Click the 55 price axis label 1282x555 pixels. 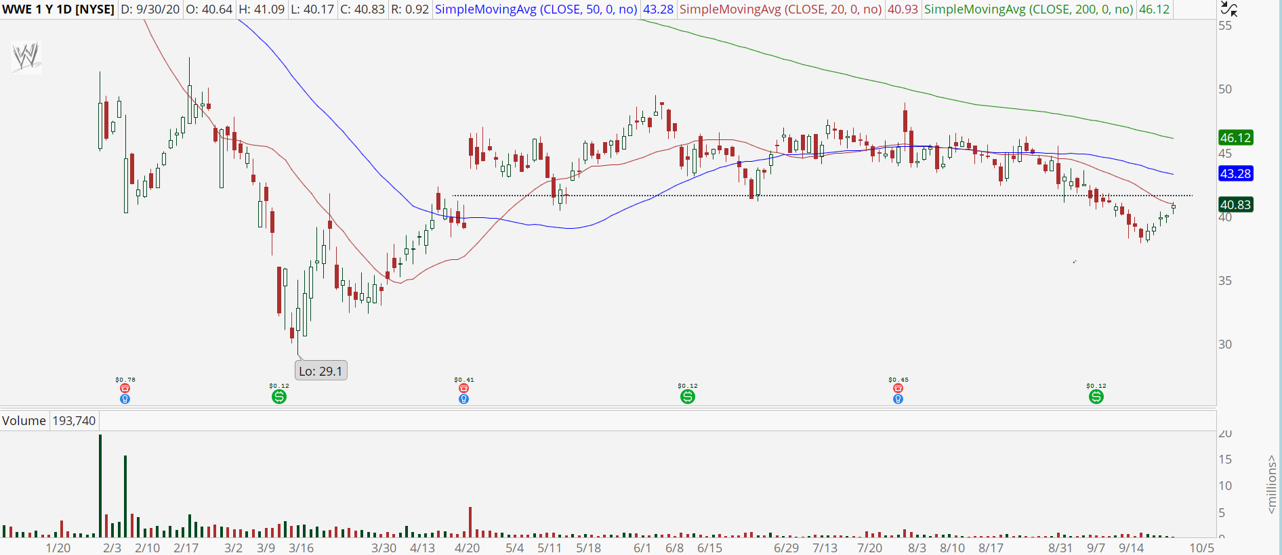pyautogui.click(x=1225, y=26)
